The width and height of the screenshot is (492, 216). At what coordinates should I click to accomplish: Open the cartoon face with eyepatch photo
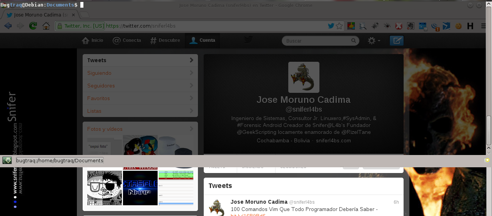[105, 188]
